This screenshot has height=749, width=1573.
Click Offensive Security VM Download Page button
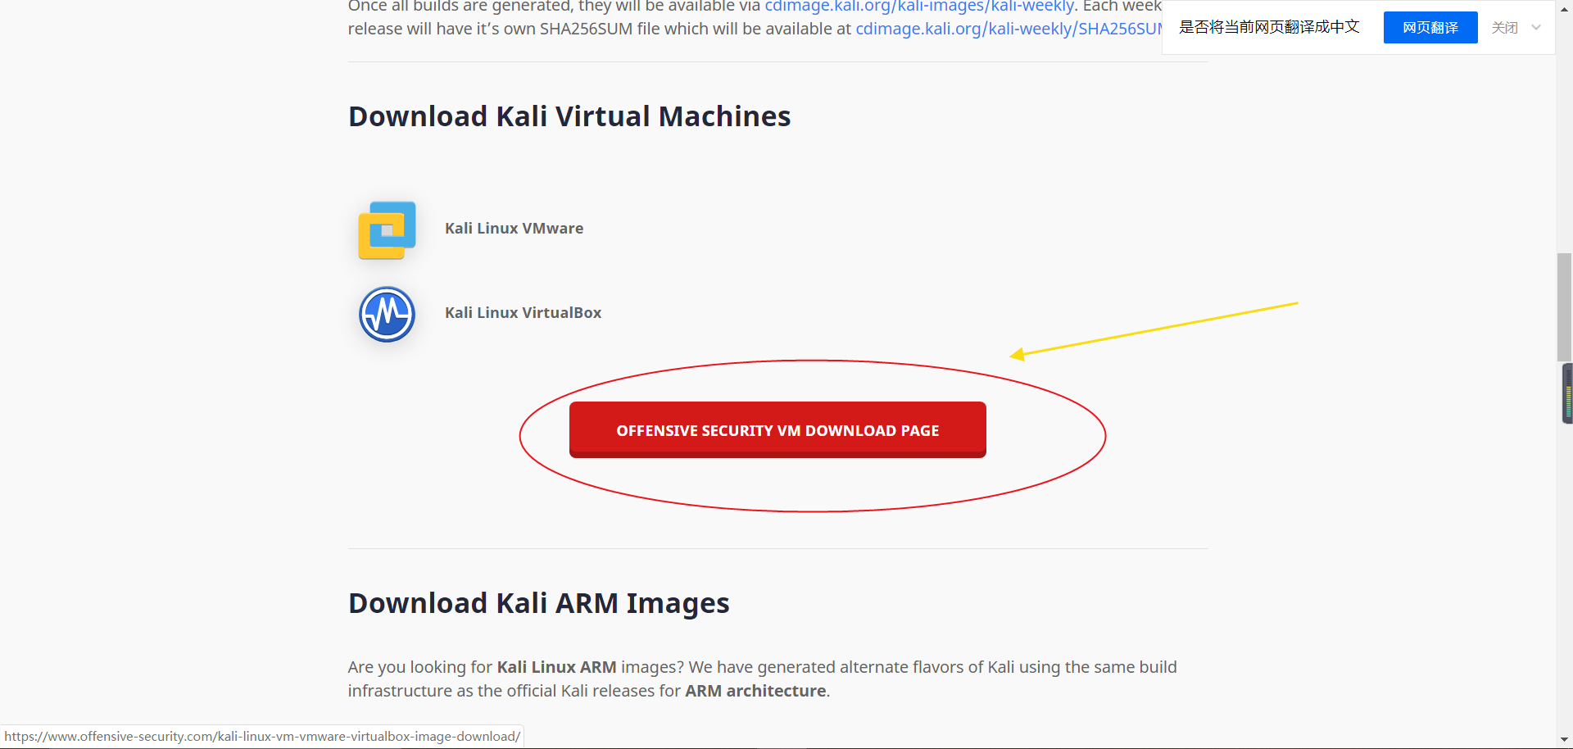777,429
